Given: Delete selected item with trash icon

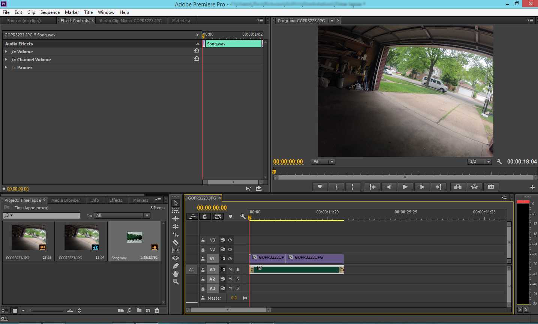Looking at the screenshot, I should [x=157, y=310].
